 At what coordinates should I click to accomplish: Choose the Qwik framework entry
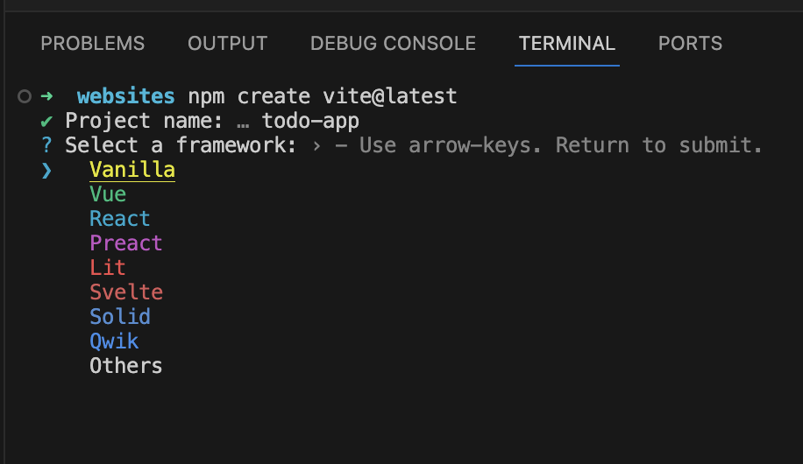tap(114, 341)
